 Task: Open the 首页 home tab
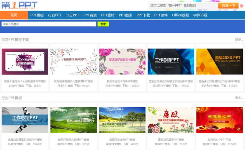(x=14, y=15)
